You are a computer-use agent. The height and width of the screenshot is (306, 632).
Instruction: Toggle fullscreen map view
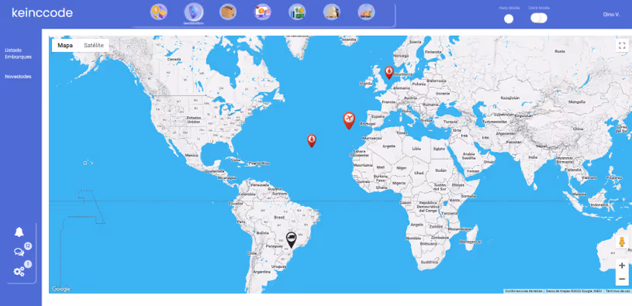pyautogui.click(x=621, y=45)
